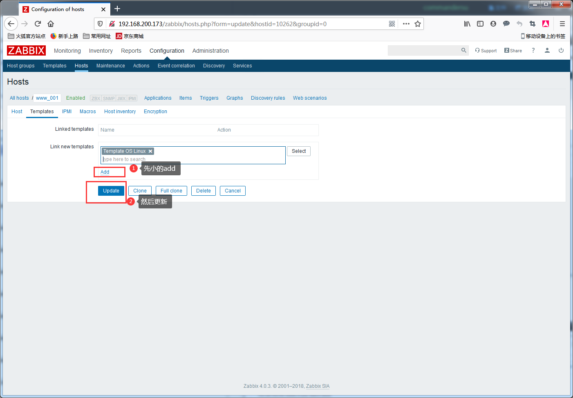Open a new browser tab
Image resolution: width=573 pixels, height=398 pixels.
(117, 9)
